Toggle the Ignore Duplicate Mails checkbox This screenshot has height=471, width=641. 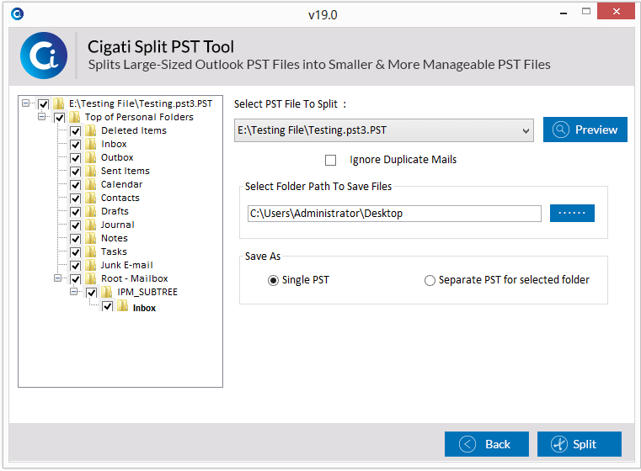pyautogui.click(x=331, y=160)
